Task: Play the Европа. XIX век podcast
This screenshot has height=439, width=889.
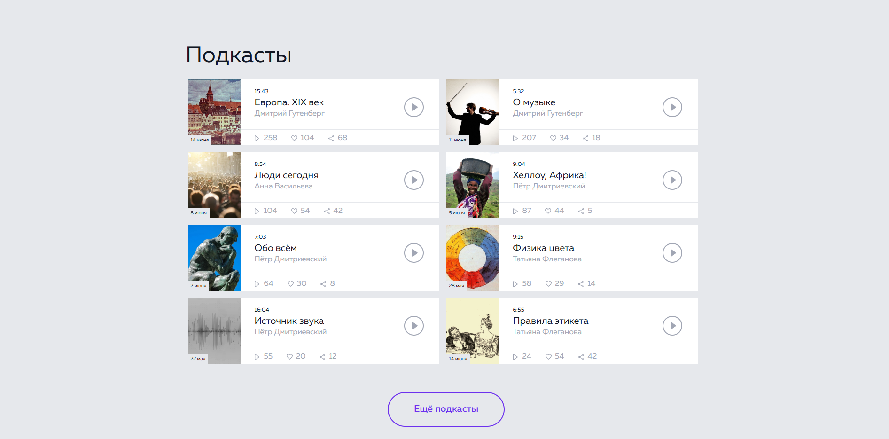Action: 413,107
